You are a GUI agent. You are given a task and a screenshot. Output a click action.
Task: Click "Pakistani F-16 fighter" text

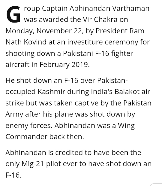[98, 53]
